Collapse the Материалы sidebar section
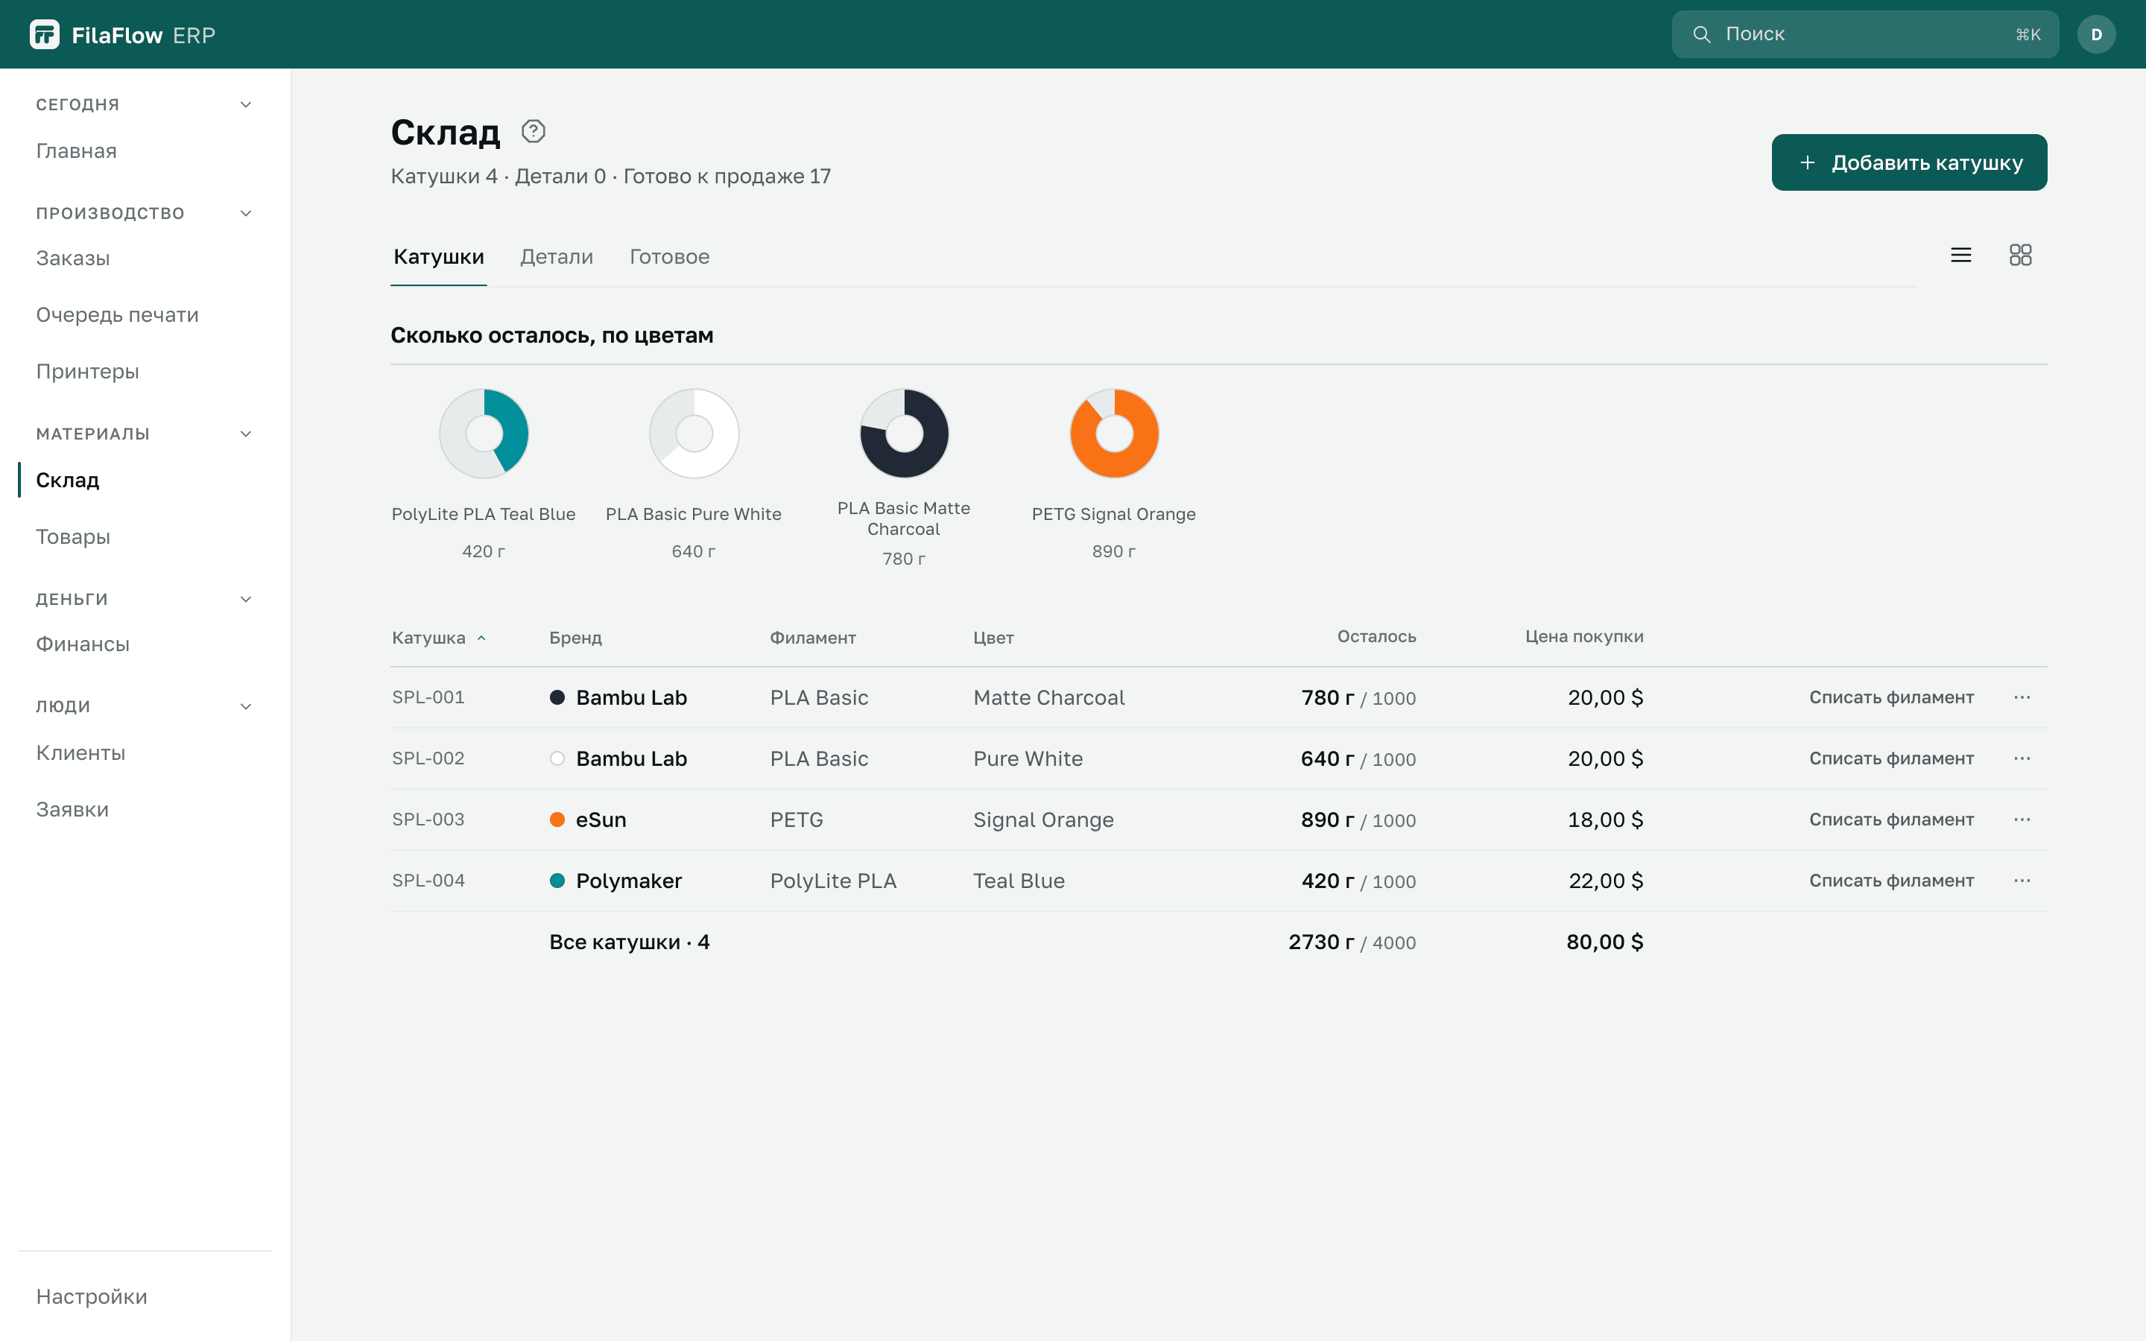Screen dimensions: 2146x1341 click(x=246, y=434)
